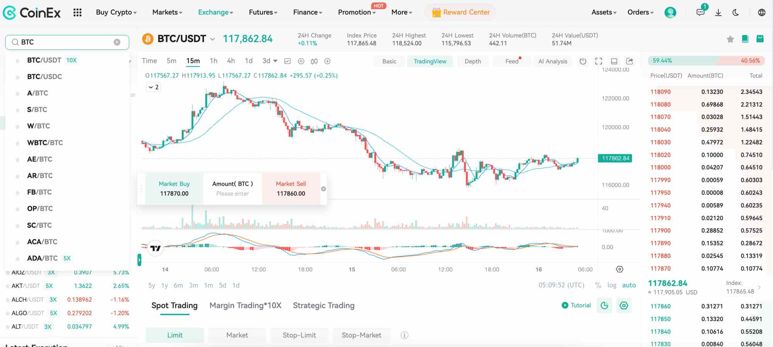Collapse the indicator legend showing 2

153,87
